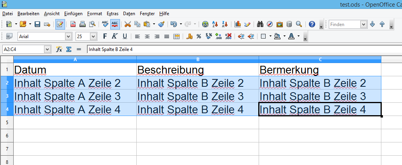Click the Sum sigma icon
Viewport: 402px width, 165px height.
pos(69,49)
